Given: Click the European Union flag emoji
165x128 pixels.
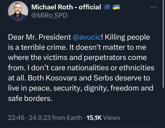Looking at the screenshot, I should (x=107, y=7).
